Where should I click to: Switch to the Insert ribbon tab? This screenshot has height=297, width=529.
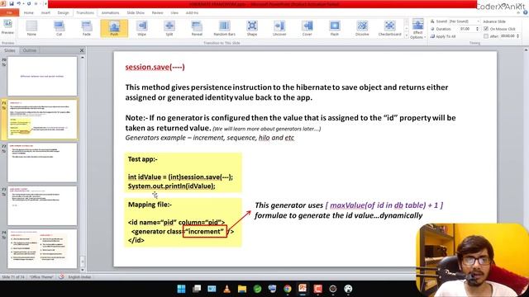coord(45,13)
